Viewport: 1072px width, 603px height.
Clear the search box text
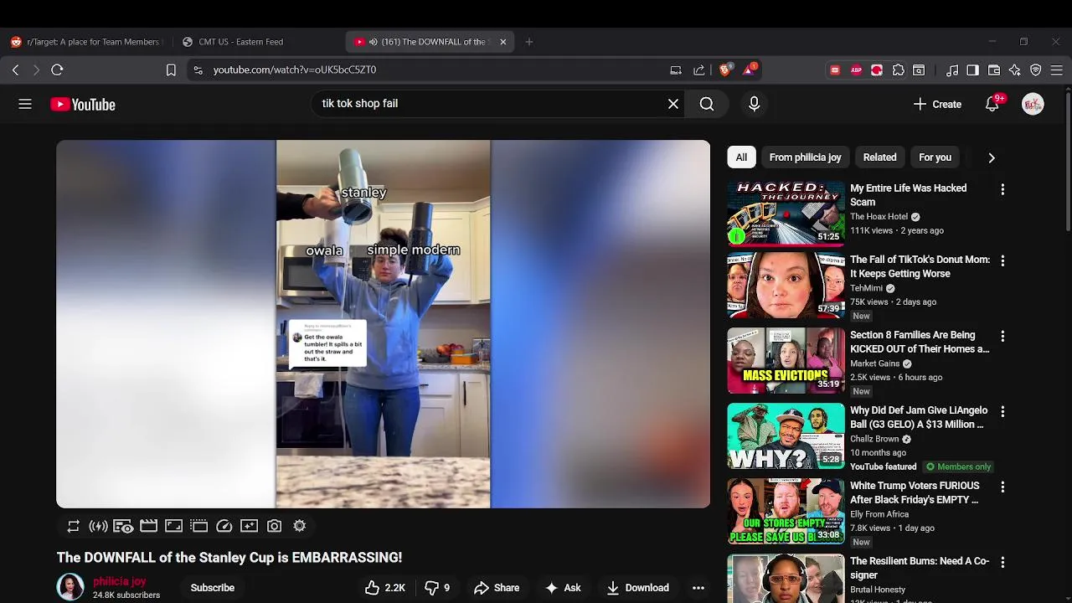(x=673, y=104)
